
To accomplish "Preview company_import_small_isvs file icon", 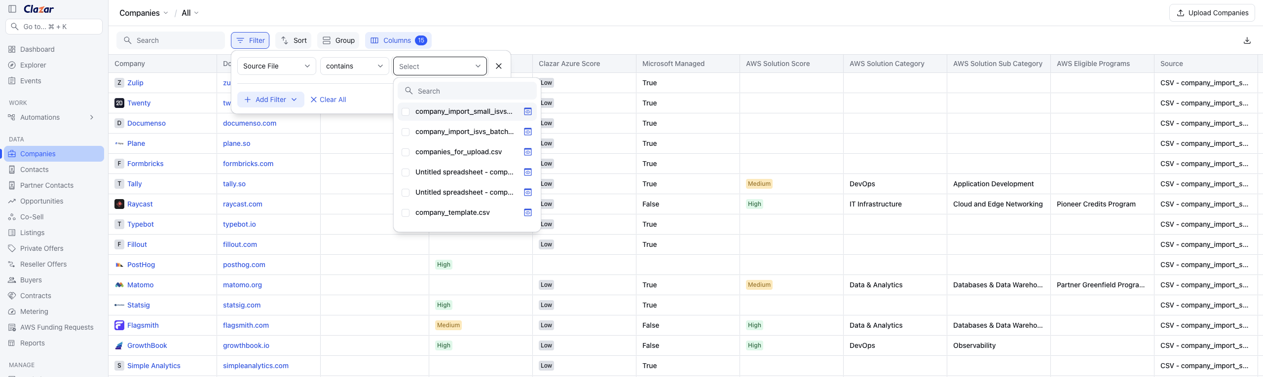I will click(x=528, y=112).
